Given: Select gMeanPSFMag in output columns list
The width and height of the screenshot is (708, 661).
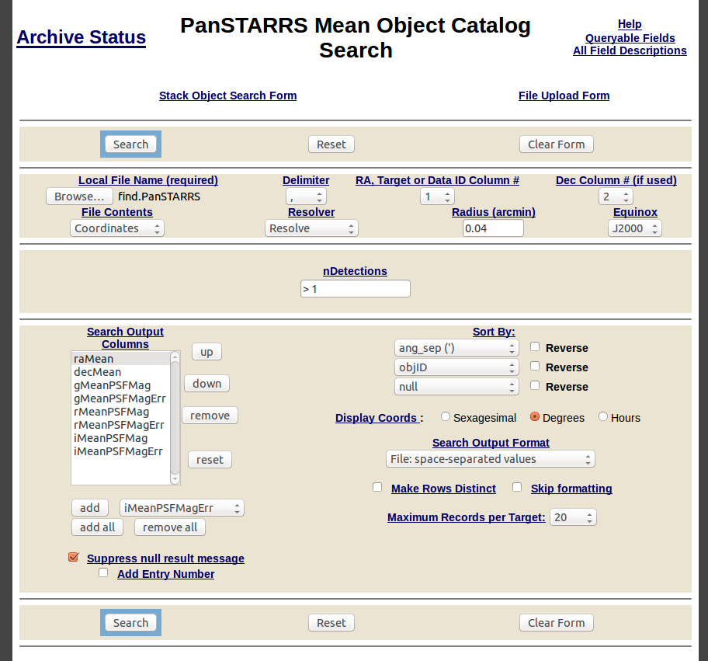Looking at the screenshot, I should [x=120, y=385].
